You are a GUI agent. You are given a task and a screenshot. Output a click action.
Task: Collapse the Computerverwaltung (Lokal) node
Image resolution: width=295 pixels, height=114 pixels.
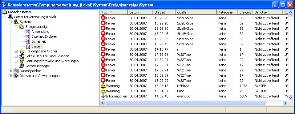tap(5, 17)
